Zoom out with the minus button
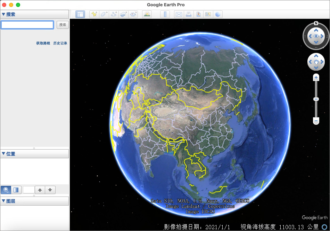 (x=316, y=121)
